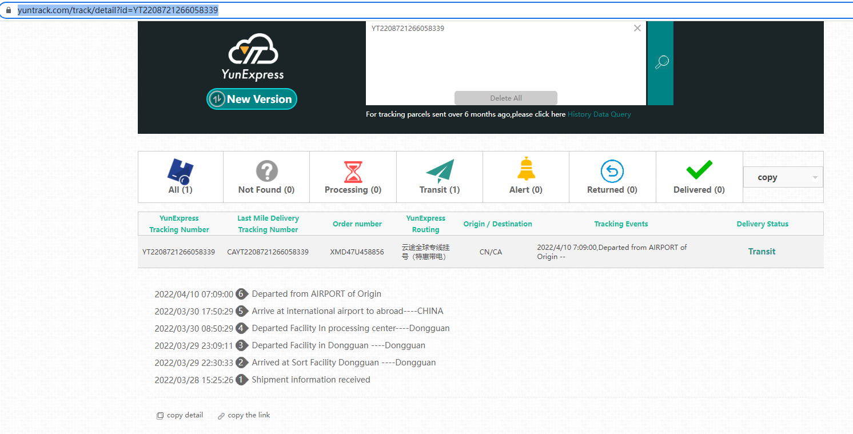
Task: Click the magnifier search icon
Action: 661,62
